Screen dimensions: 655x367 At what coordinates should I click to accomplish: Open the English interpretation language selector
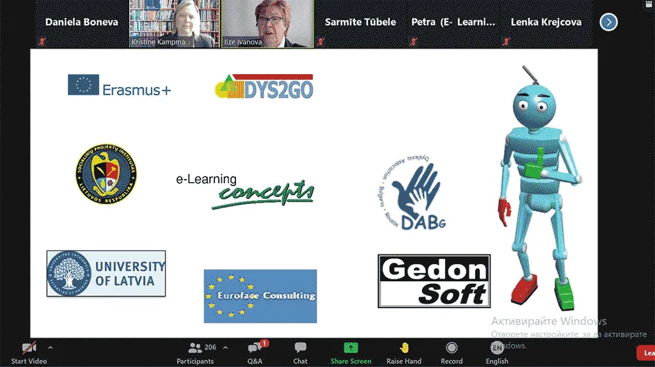(496, 353)
